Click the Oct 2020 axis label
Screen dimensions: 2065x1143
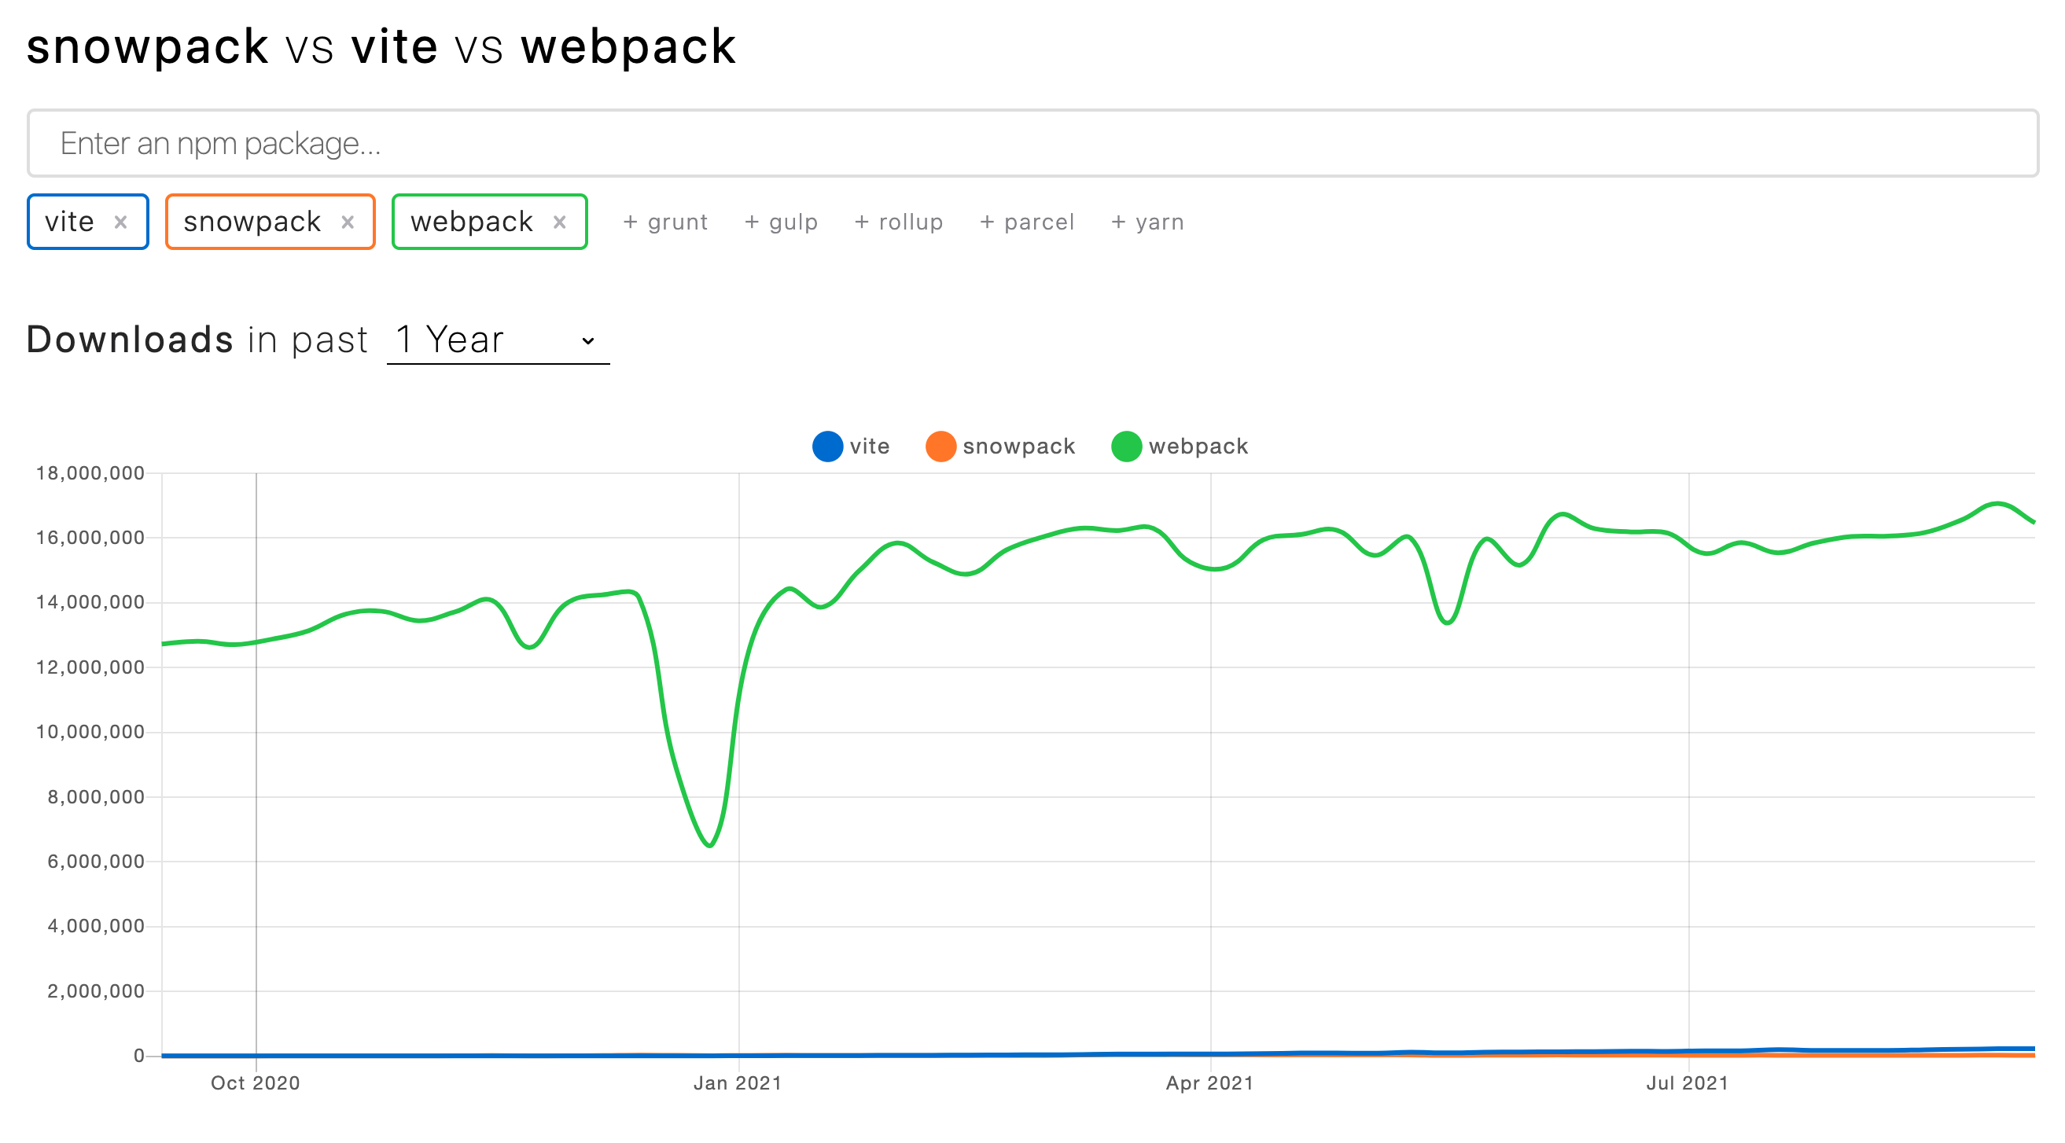tap(256, 1084)
